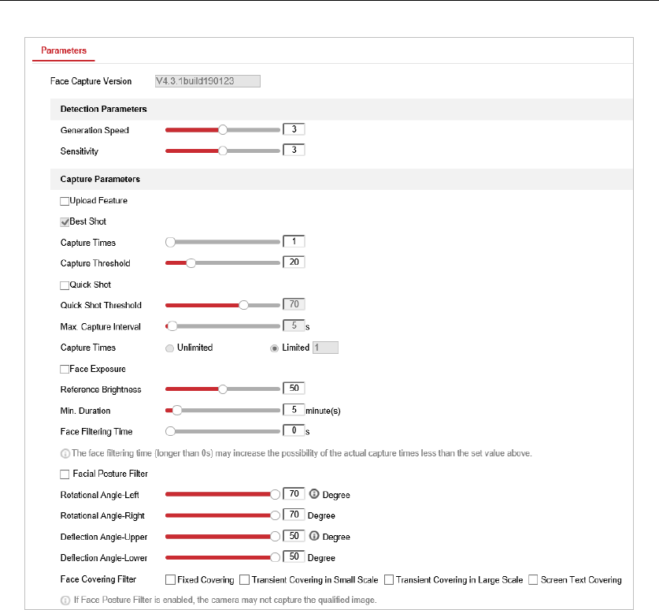Open the Parameters tab
659x610 pixels.
64,50
